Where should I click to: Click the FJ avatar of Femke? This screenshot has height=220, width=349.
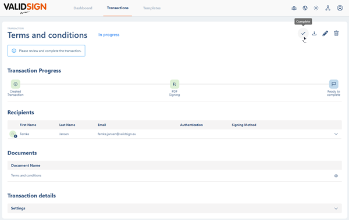(x=13, y=134)
